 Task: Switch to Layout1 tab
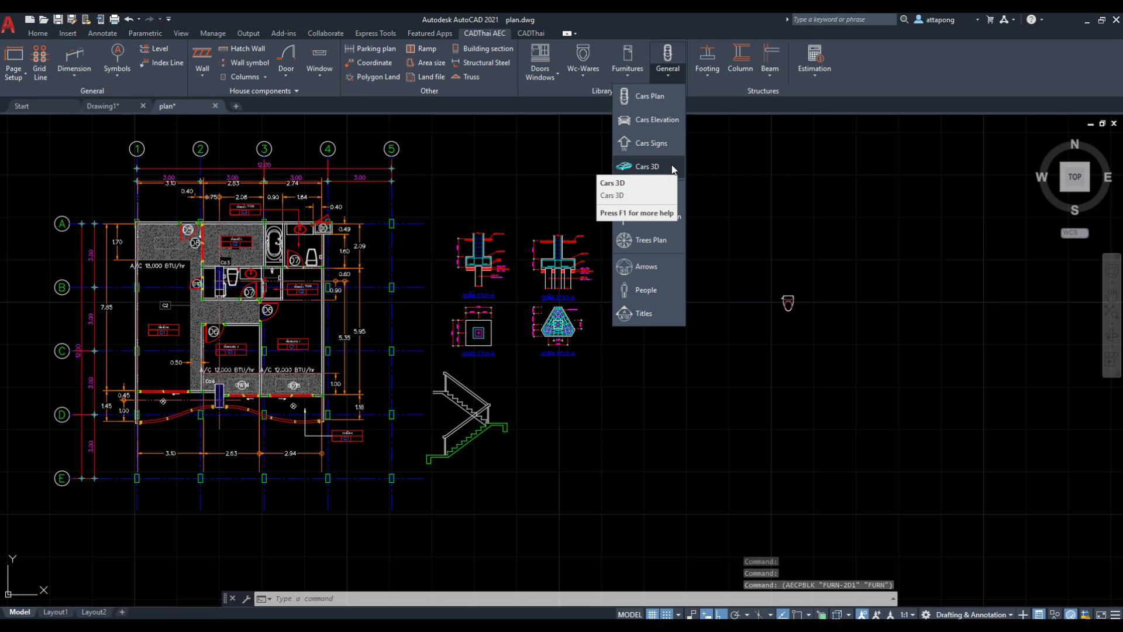coord(56,612)
